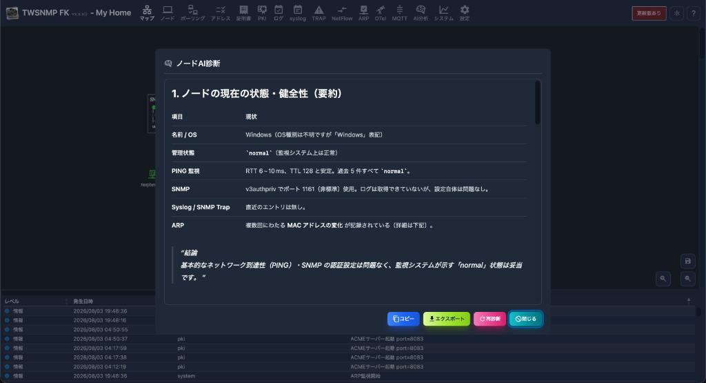Open the 証明書 (certificates) page

click(243, 12)
